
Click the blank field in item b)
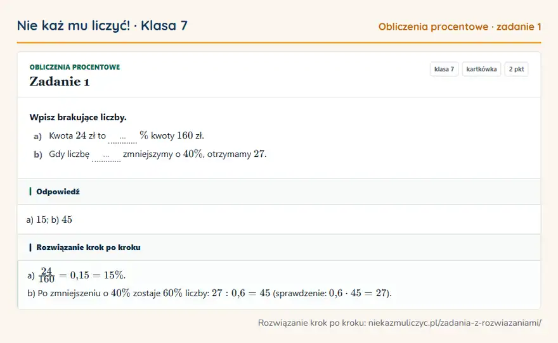point(106,155)
